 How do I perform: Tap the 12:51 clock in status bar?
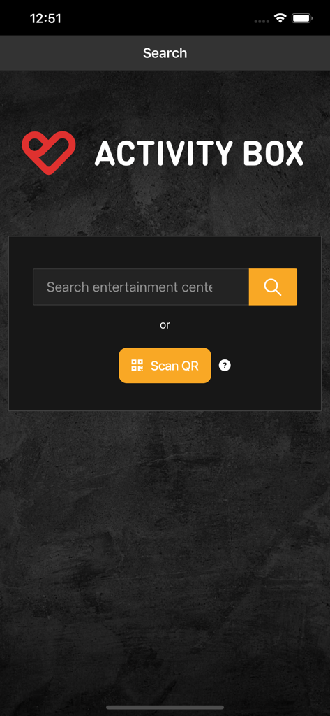click(x=45, y=18)
